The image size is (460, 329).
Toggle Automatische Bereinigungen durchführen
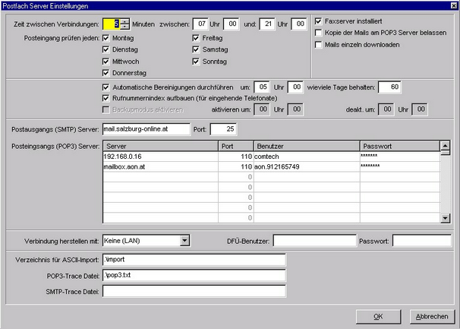(106, 87)
